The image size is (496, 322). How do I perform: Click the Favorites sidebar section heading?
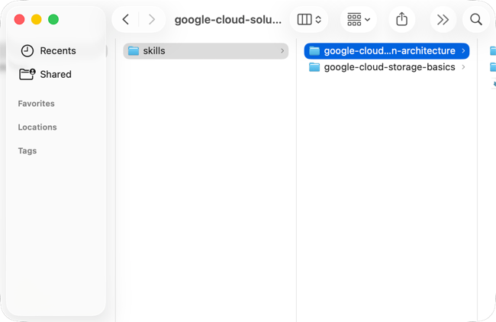(x=37, y=104)
